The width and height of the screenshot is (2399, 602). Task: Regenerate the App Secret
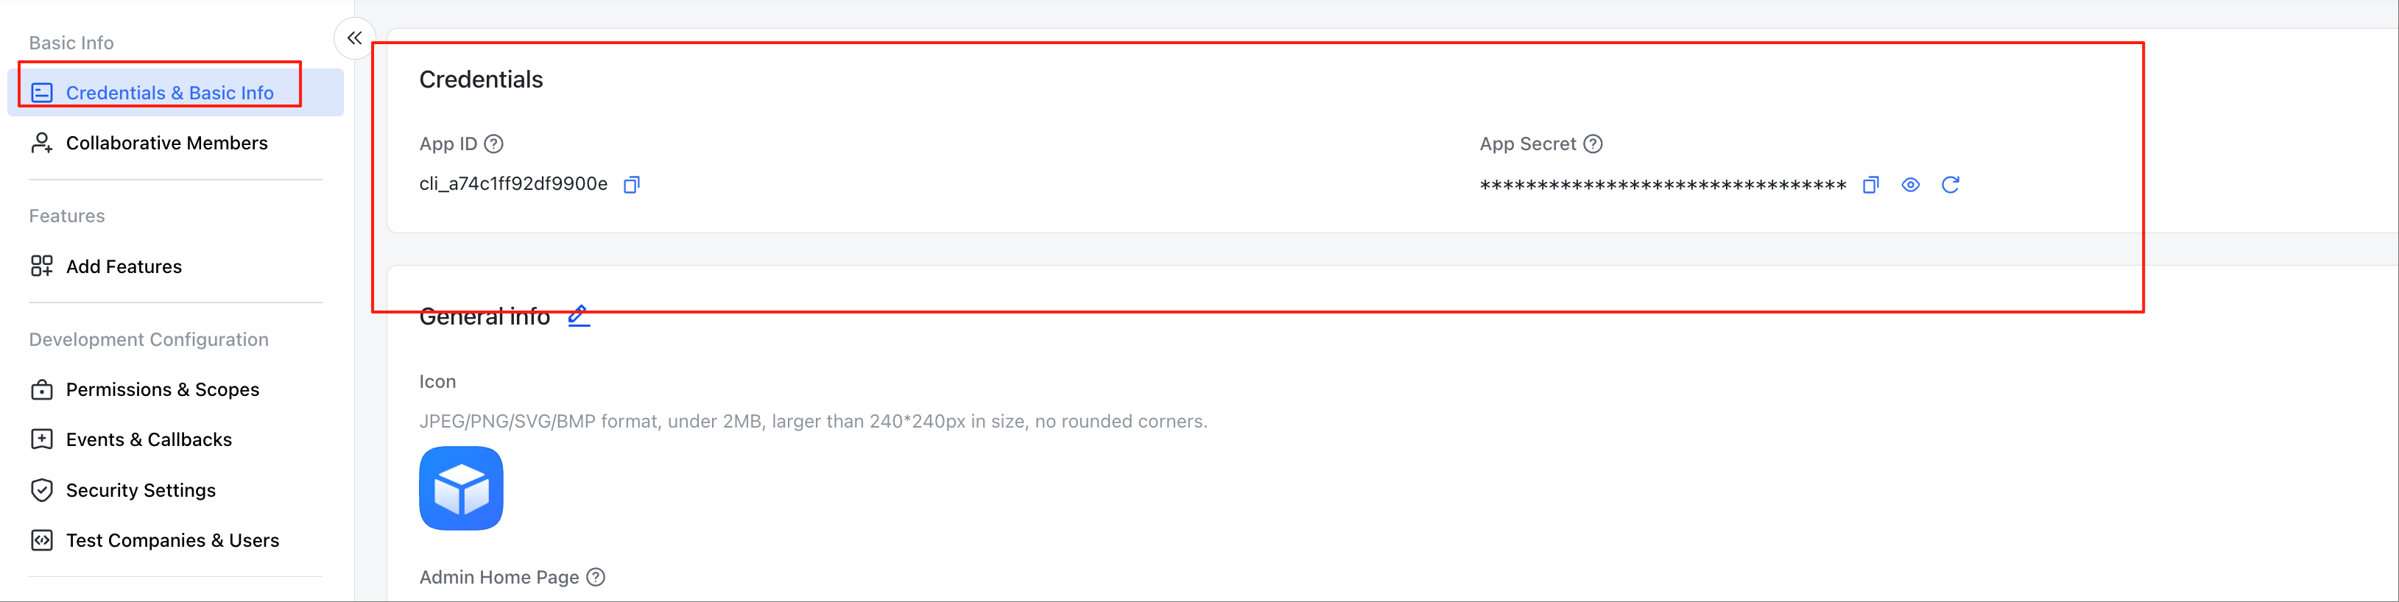pyautogui.click(x=1950, y=185)
